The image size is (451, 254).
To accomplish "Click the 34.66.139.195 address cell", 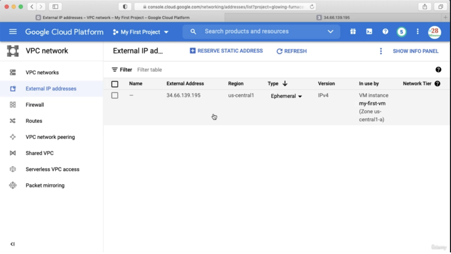I will (183, 95).
